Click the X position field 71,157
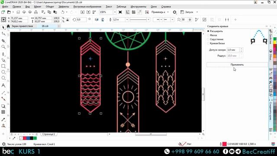The width and height of the screenshot is (277, 156). pos(19,18)
